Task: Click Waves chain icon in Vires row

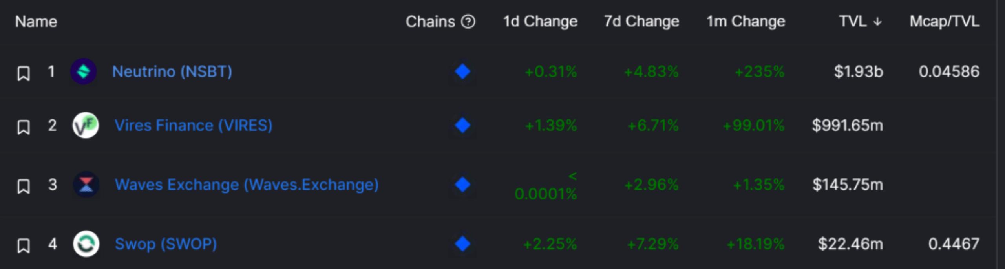Action: click(462, 125)
